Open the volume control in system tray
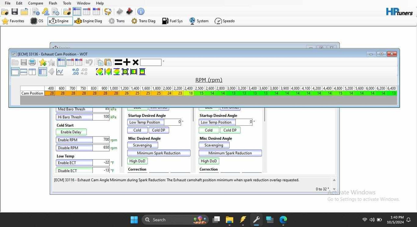The height and width of the screenshot is (227, 417). point(372,220)
